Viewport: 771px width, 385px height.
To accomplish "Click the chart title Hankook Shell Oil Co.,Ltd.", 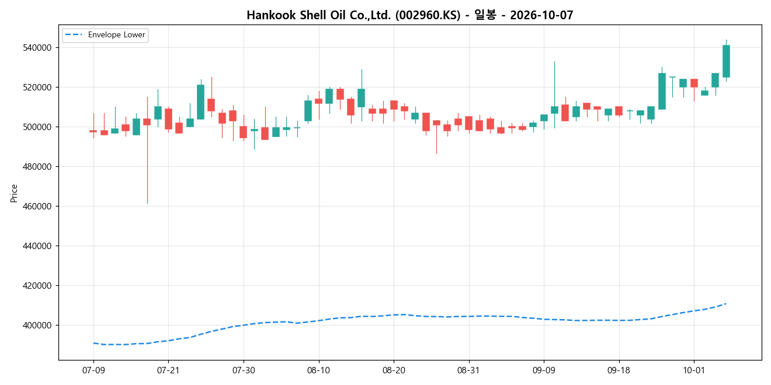I will point(409,15).
